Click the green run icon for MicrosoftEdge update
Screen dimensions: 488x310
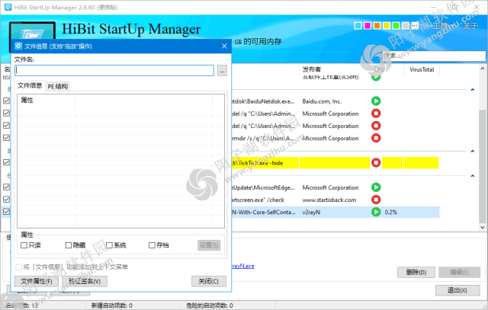(376, 187)
